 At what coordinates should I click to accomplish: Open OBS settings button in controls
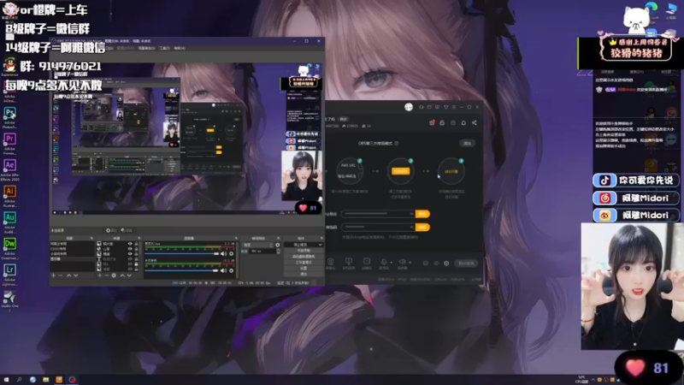point(304,268)
